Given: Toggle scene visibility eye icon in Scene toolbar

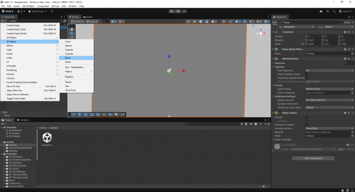Looking at the screenshot, I should (x=245, y=22).
